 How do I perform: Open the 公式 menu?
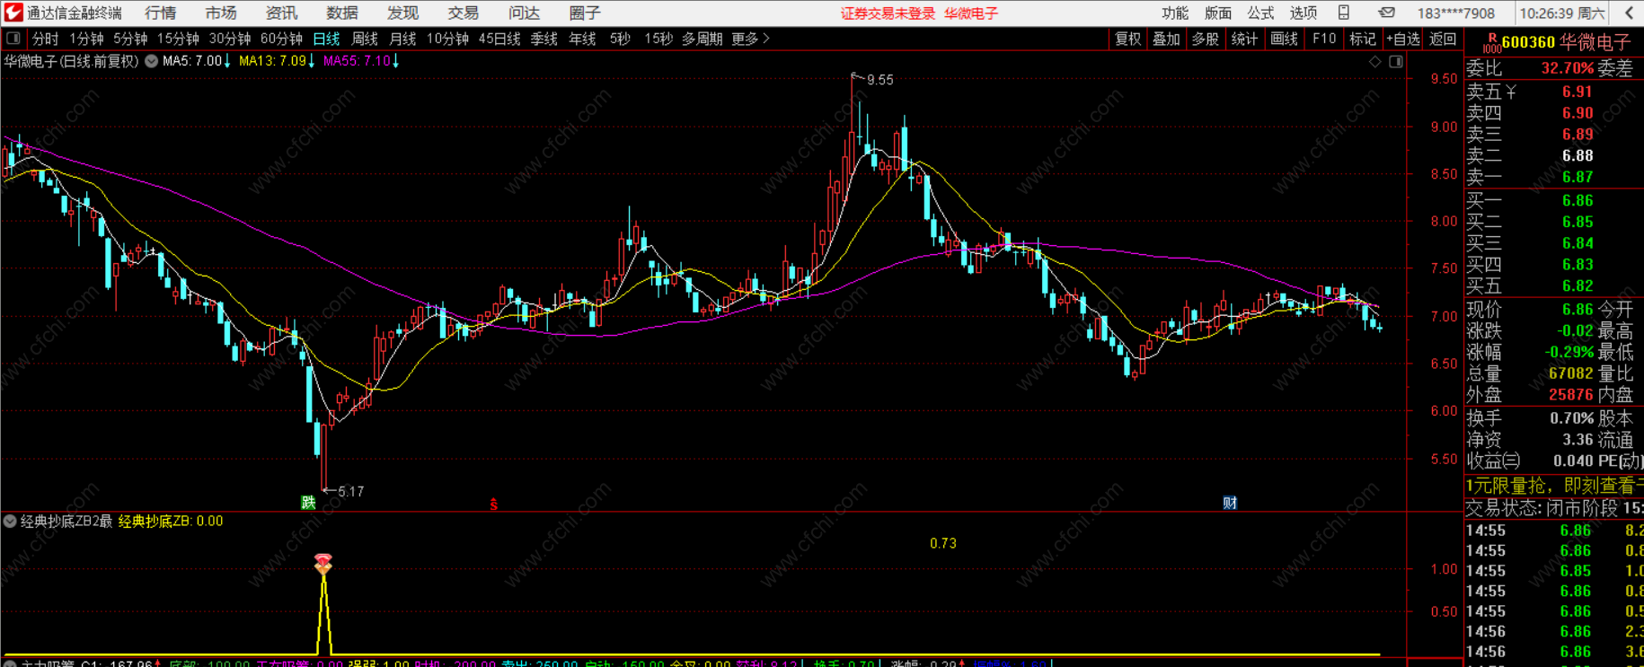coord(1260,13)
